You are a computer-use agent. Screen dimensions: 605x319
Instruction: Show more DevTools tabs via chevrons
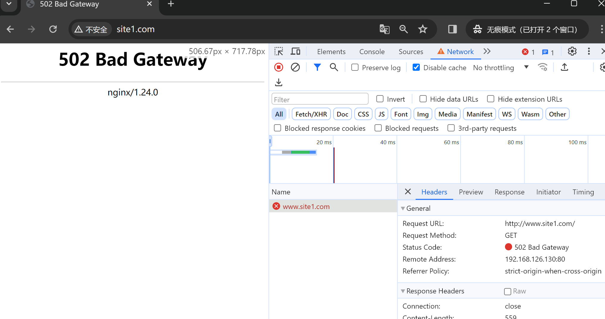[x=487, y=51]
